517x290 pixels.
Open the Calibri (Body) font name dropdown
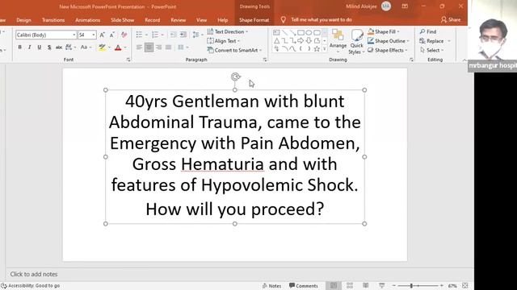click(74, 35)
